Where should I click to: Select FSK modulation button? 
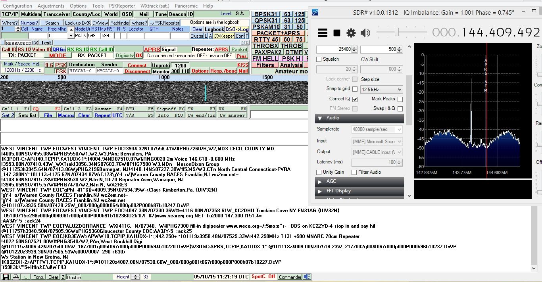[61, 71]
